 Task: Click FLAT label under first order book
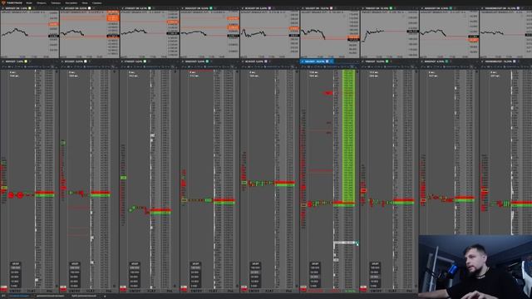click(x=32, y=291)
